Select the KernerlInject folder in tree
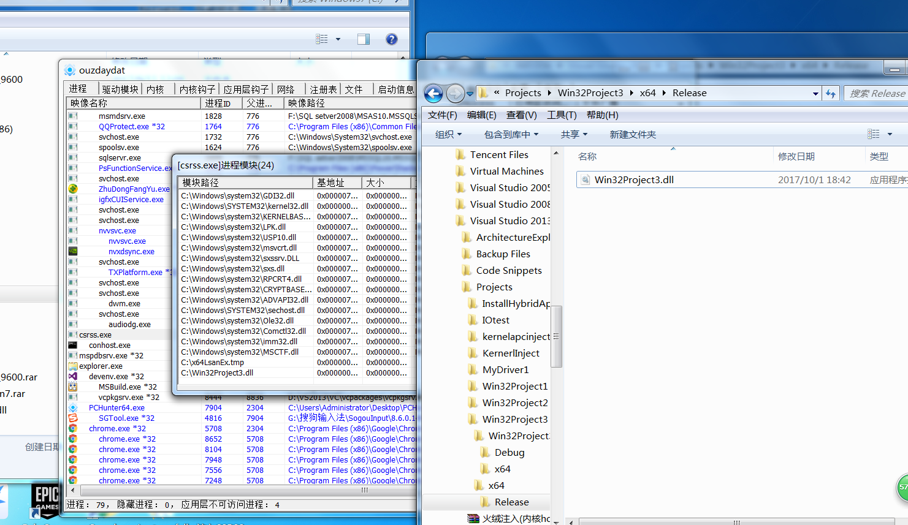This screenshot has width=908, height=525. click(511, 353)
